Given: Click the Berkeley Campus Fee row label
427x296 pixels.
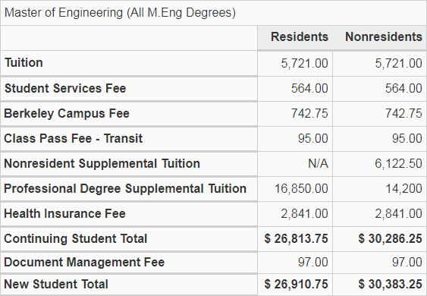Looking at the screenshot, I should [x=67, y=114].
